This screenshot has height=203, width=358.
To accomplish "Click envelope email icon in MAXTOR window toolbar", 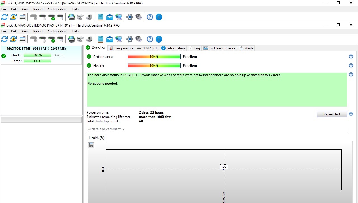I will [110, 39].
